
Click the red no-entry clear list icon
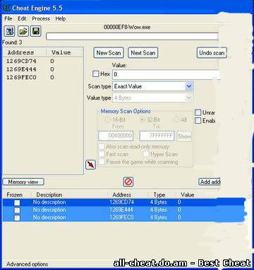(x=128, y=182)
